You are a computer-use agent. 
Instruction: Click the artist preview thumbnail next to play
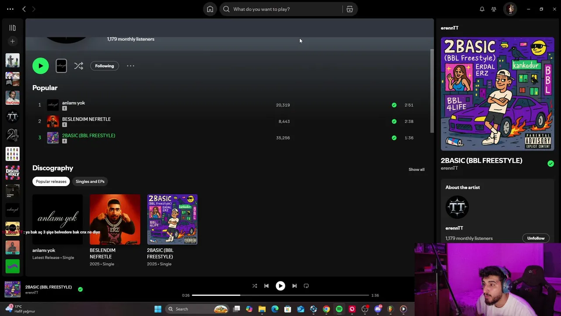click(x=61, y=66)
